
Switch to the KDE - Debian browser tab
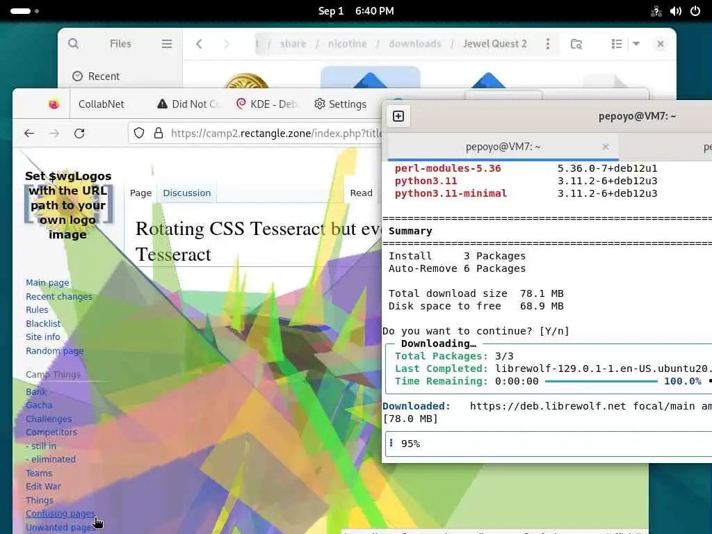pos(266,104)
